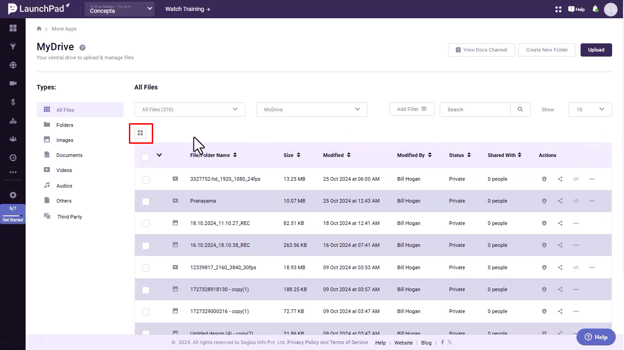The height and width of the screenshot is (350, 624).
Task: Open more options ellipsis in left sidebar
Action: [x=13, y=172]
